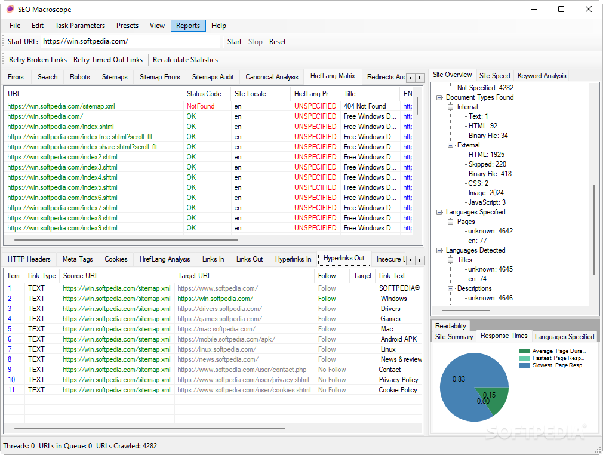Collapse the Languages Specified tree node
Image resolution: width=603 pixels, height=455 pixels.
point(439,213)
